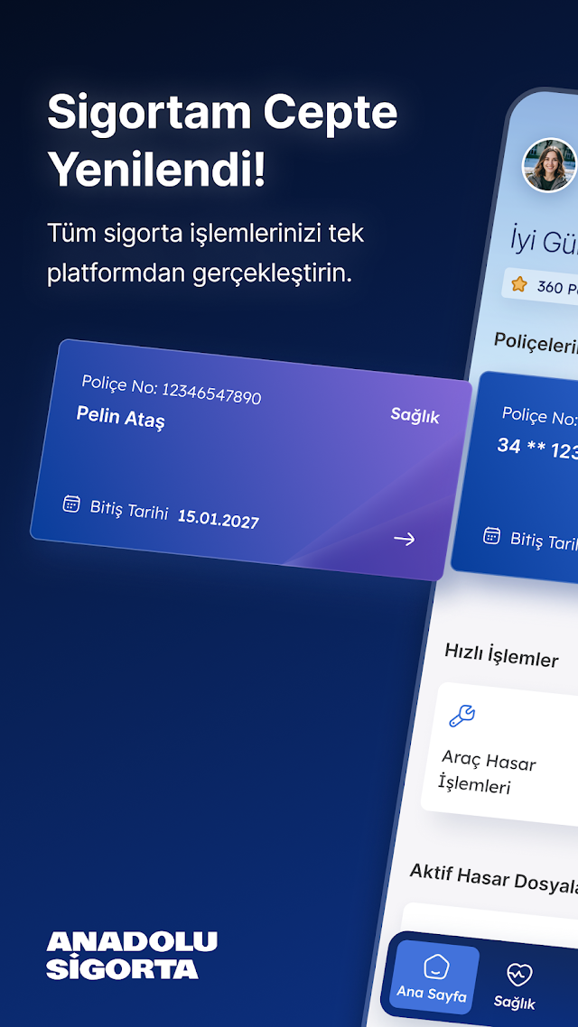Click the Anadolu Sigorta logo
578x1027 pixels.
pos(131,955)
